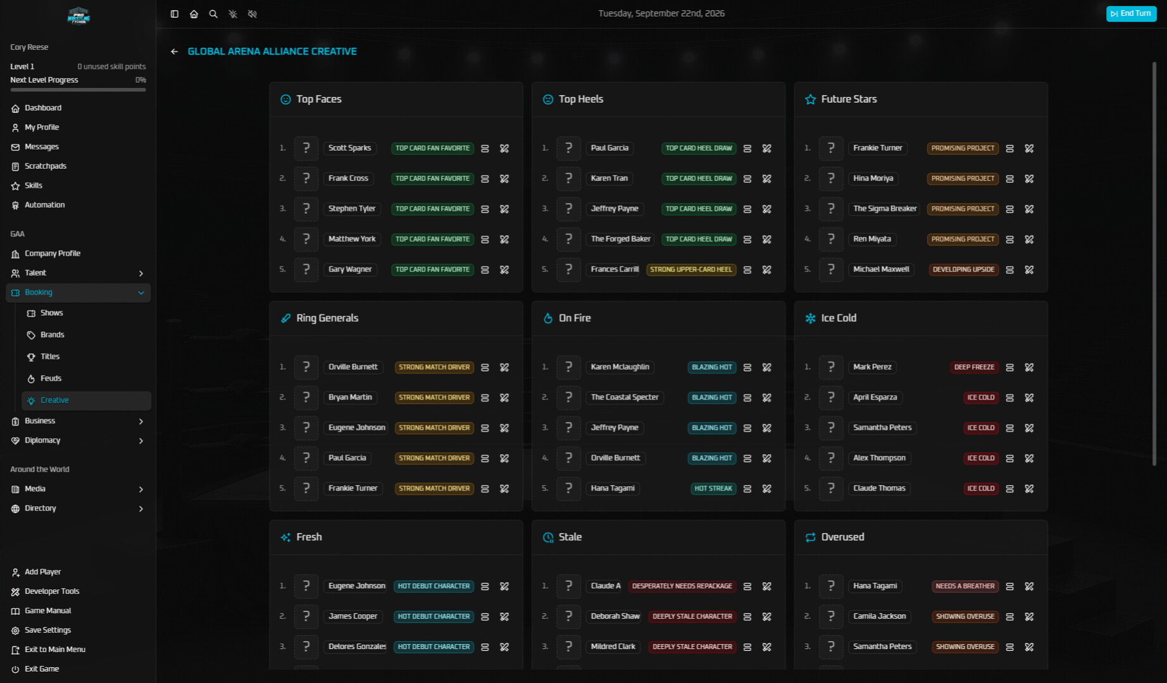Click the back arrow beside Global Arena Alliance Creative

(x=174, y=52)
